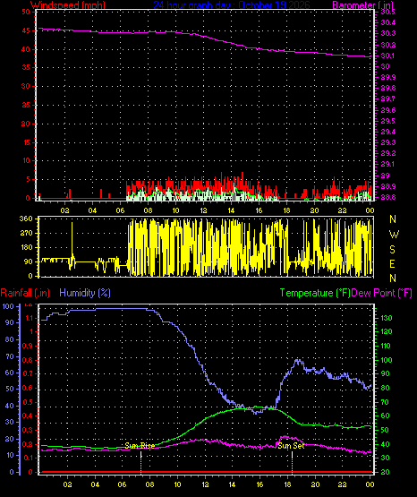Click the "28.8" barometer axis value
This screenshot has height=497, width=417.
(388, 197)
